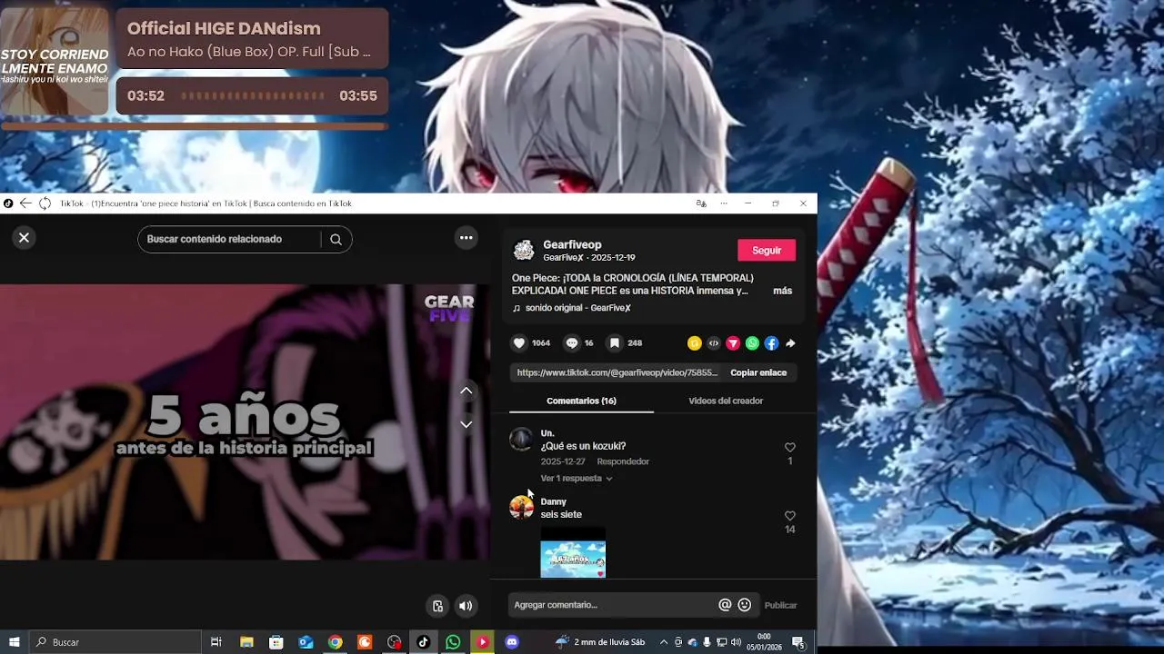Mute the video with speaker icon
Image resolution: width=1164 pixels, height=654 pixels.
pyautogui.click(x=466, y=606)
